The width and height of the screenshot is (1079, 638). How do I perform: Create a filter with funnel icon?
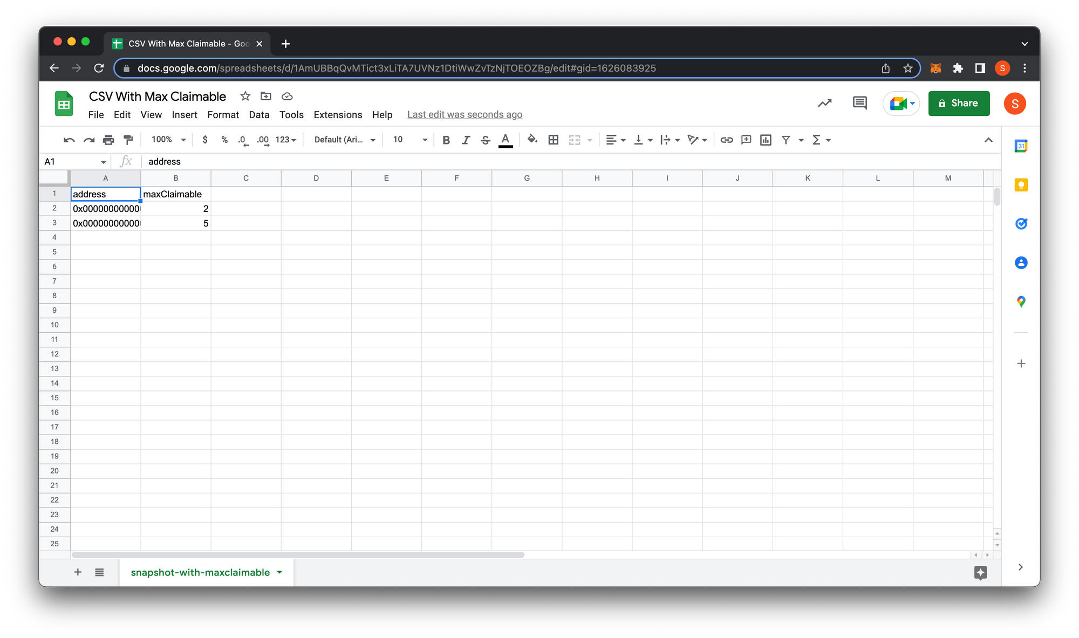786,140
